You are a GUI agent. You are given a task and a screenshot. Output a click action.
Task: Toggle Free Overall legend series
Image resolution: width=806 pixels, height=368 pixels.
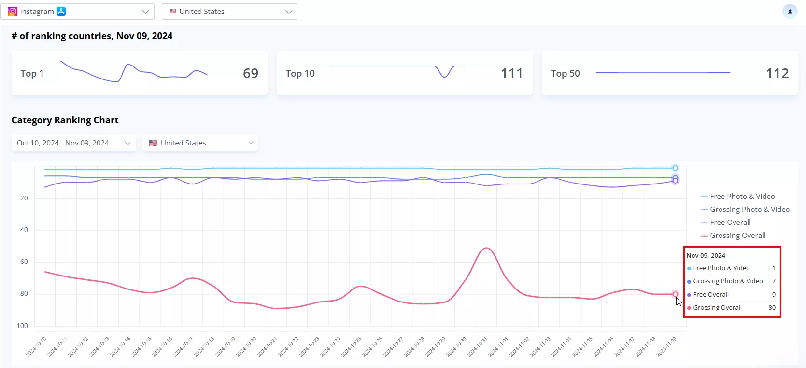tap(730, 223)
